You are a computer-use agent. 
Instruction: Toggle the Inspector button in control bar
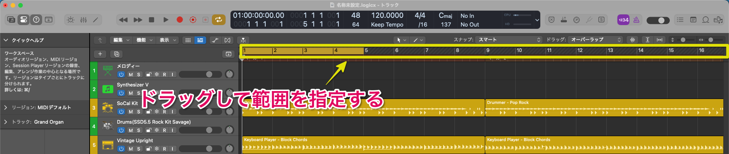pos(24,20)
